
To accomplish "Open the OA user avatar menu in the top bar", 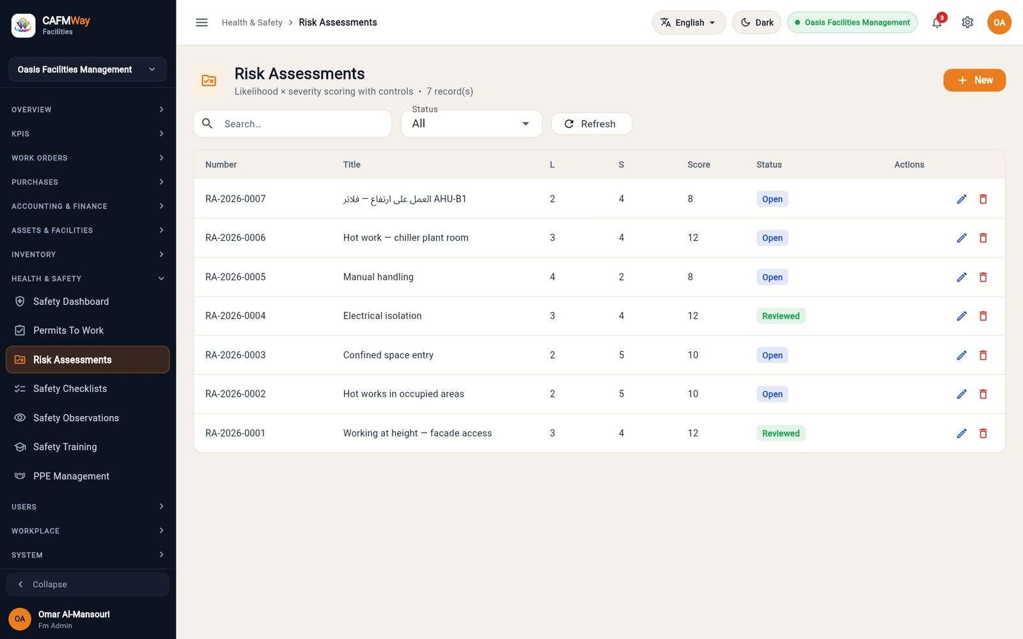I will (999, 22).
